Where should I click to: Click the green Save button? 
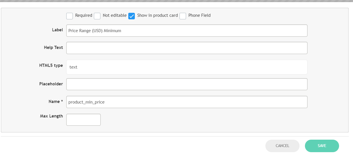pos(322,146)
